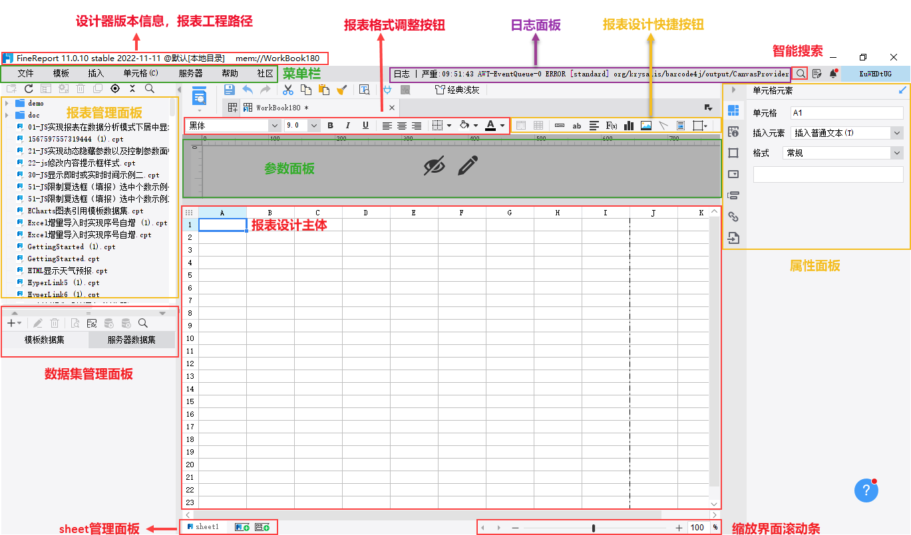This screenshot has width=911, height=535.
Task: Click the zoom percentage field showing 100
Action: 697,528
